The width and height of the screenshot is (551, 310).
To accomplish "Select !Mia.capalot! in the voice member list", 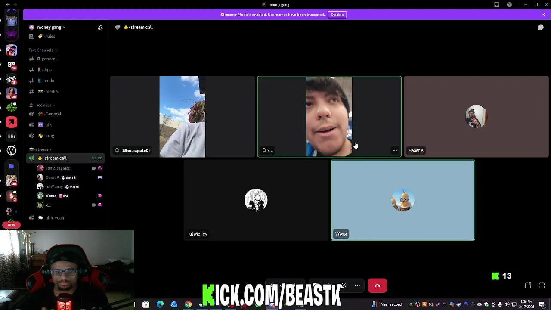I will 69,168.
